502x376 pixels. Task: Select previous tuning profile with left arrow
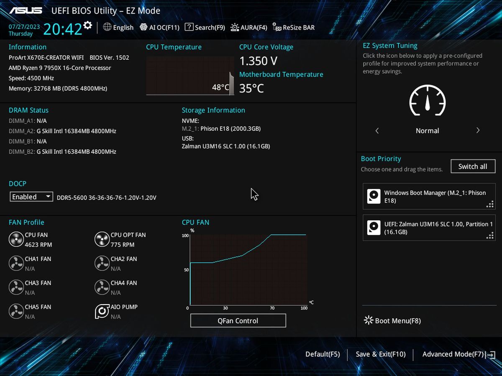377,131
